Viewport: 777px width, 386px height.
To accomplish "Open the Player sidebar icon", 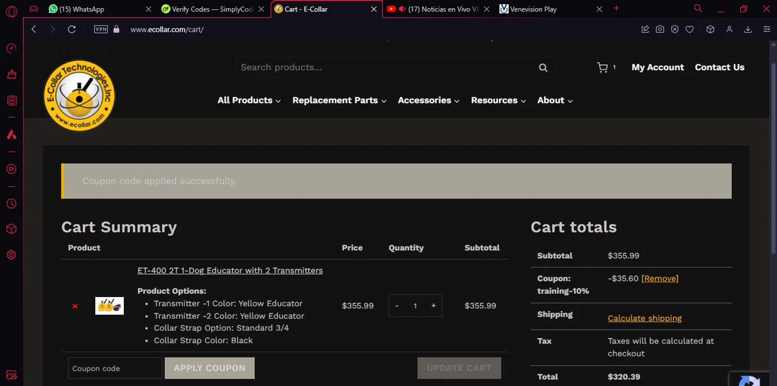I will pyautogui.click(x=11, y=169).
